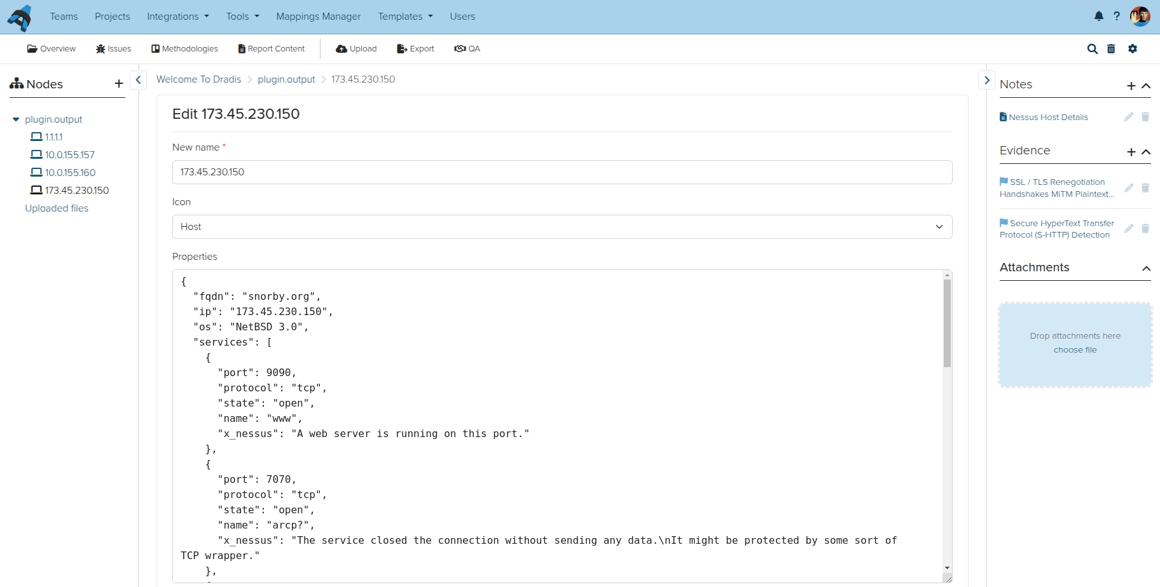Click the Properties scrollbar down arrow
The height and width of the screenshot is (587, 1160).
(947, 568)
